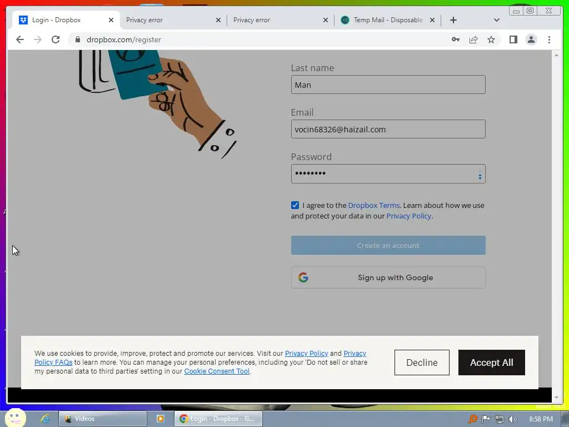Click Sign up with Google
Viewport: 569px width, 427px height.
click(388, 277)
